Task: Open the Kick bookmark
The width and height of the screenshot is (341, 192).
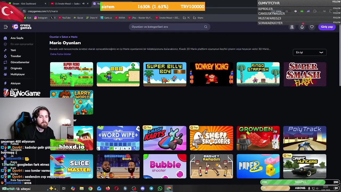Action: tap(28, 18)
